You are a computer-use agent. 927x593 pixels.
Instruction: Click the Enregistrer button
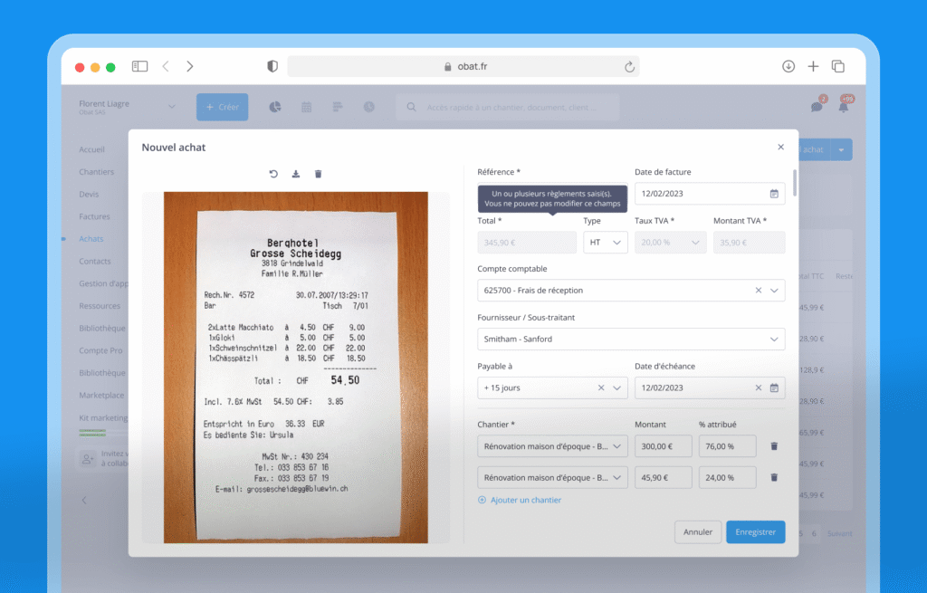point(755,532)
